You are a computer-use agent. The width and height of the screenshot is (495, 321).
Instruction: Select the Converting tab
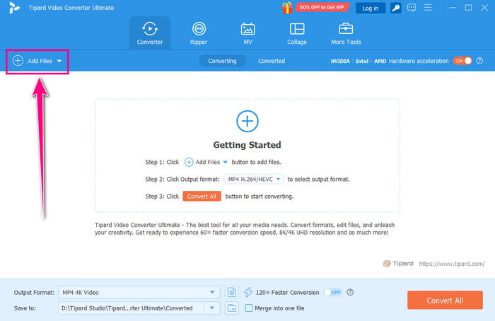(222, 61)
